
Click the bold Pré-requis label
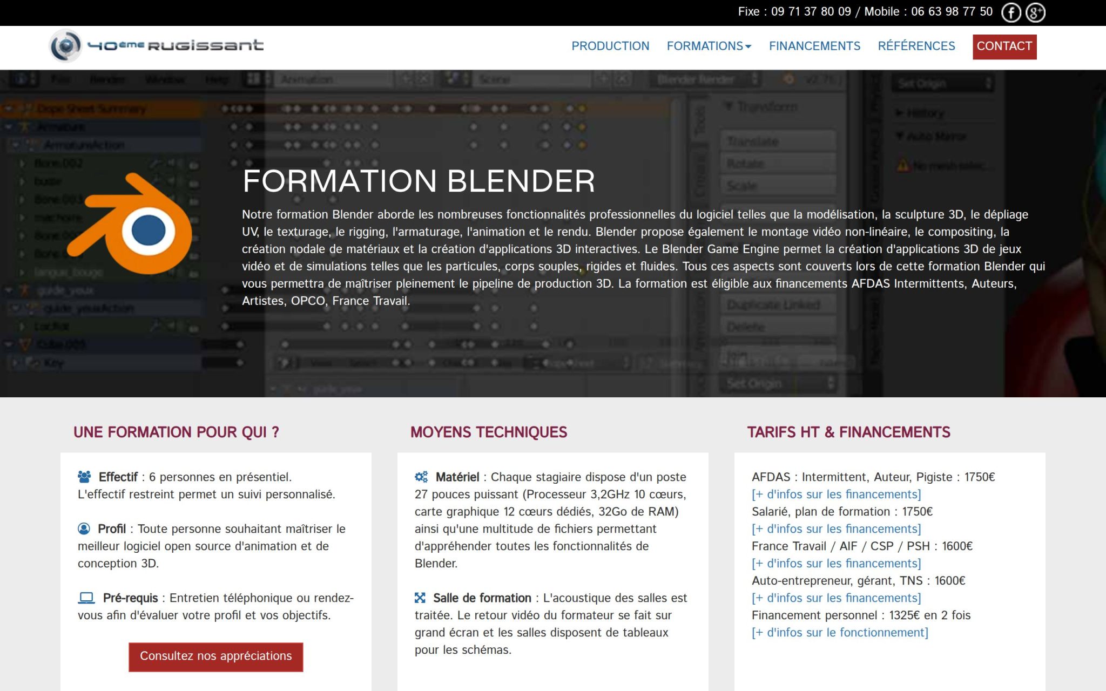pos(130,598)
